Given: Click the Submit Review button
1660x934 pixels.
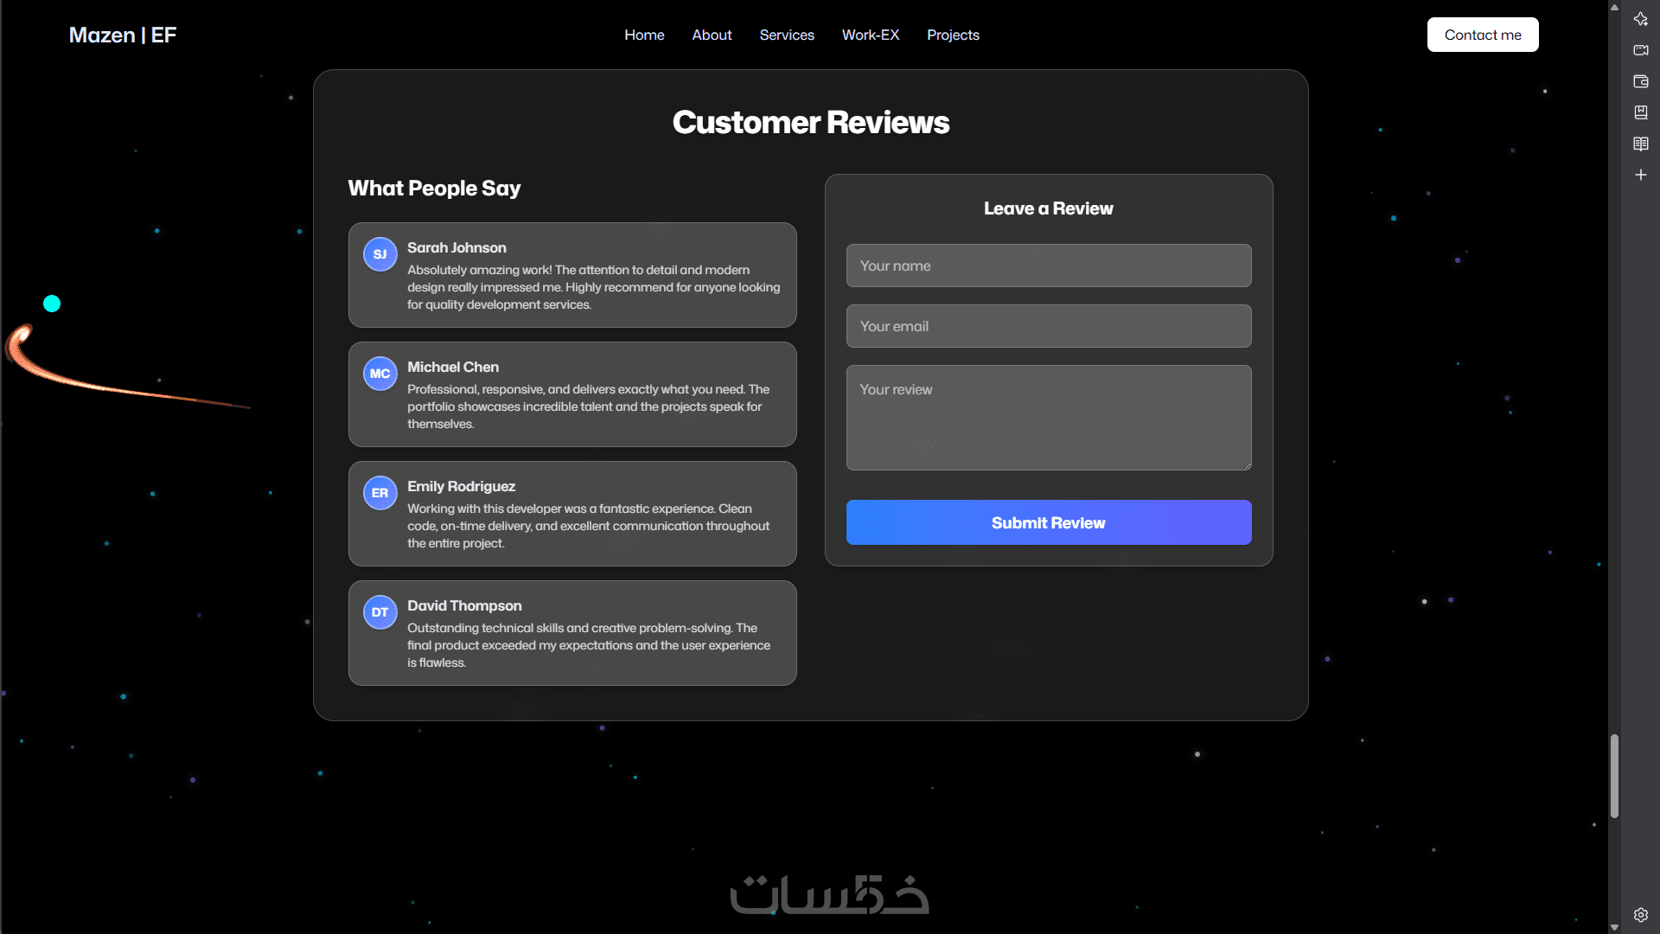Looking at the screenshot, I should tap(1048, 522).
